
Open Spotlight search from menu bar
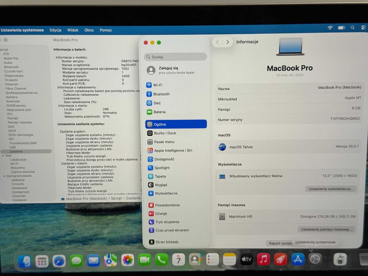352,28
